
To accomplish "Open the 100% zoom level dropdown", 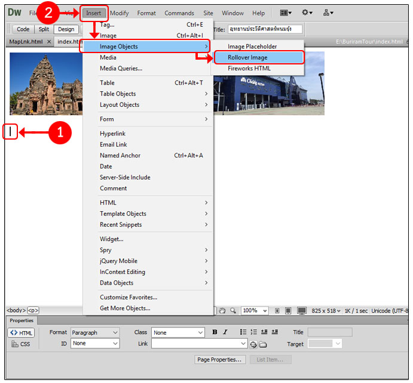I will (x=254, y=311).
